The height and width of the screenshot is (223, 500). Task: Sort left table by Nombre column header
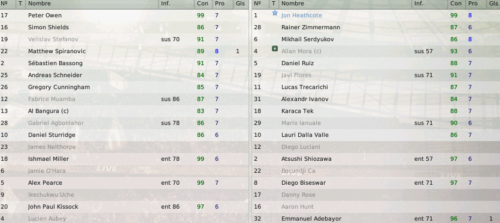pyautogui.click(x=92, y=4)
